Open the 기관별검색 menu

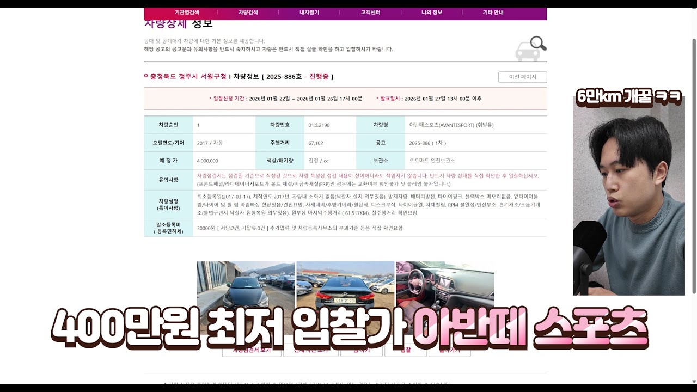tap(187, 12)
